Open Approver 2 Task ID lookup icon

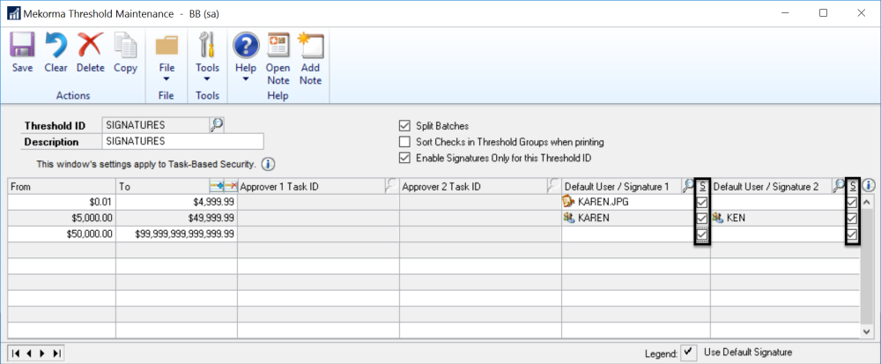point(554,185)
